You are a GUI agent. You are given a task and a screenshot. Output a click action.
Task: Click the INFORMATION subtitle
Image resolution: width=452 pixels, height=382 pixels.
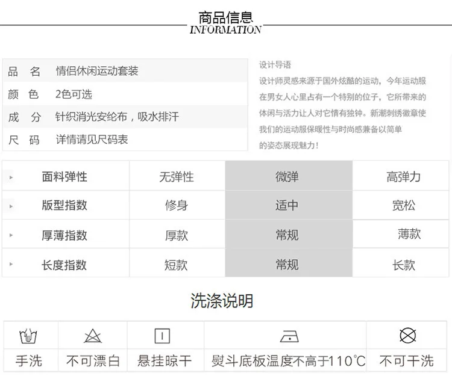click(x=226, y=29)
